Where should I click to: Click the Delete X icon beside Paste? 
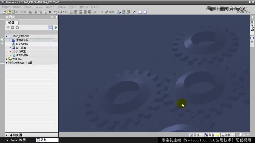click(x=50, y=12)
